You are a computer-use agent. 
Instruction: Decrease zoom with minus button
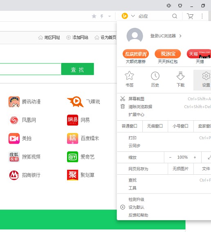tap(170, 157)
